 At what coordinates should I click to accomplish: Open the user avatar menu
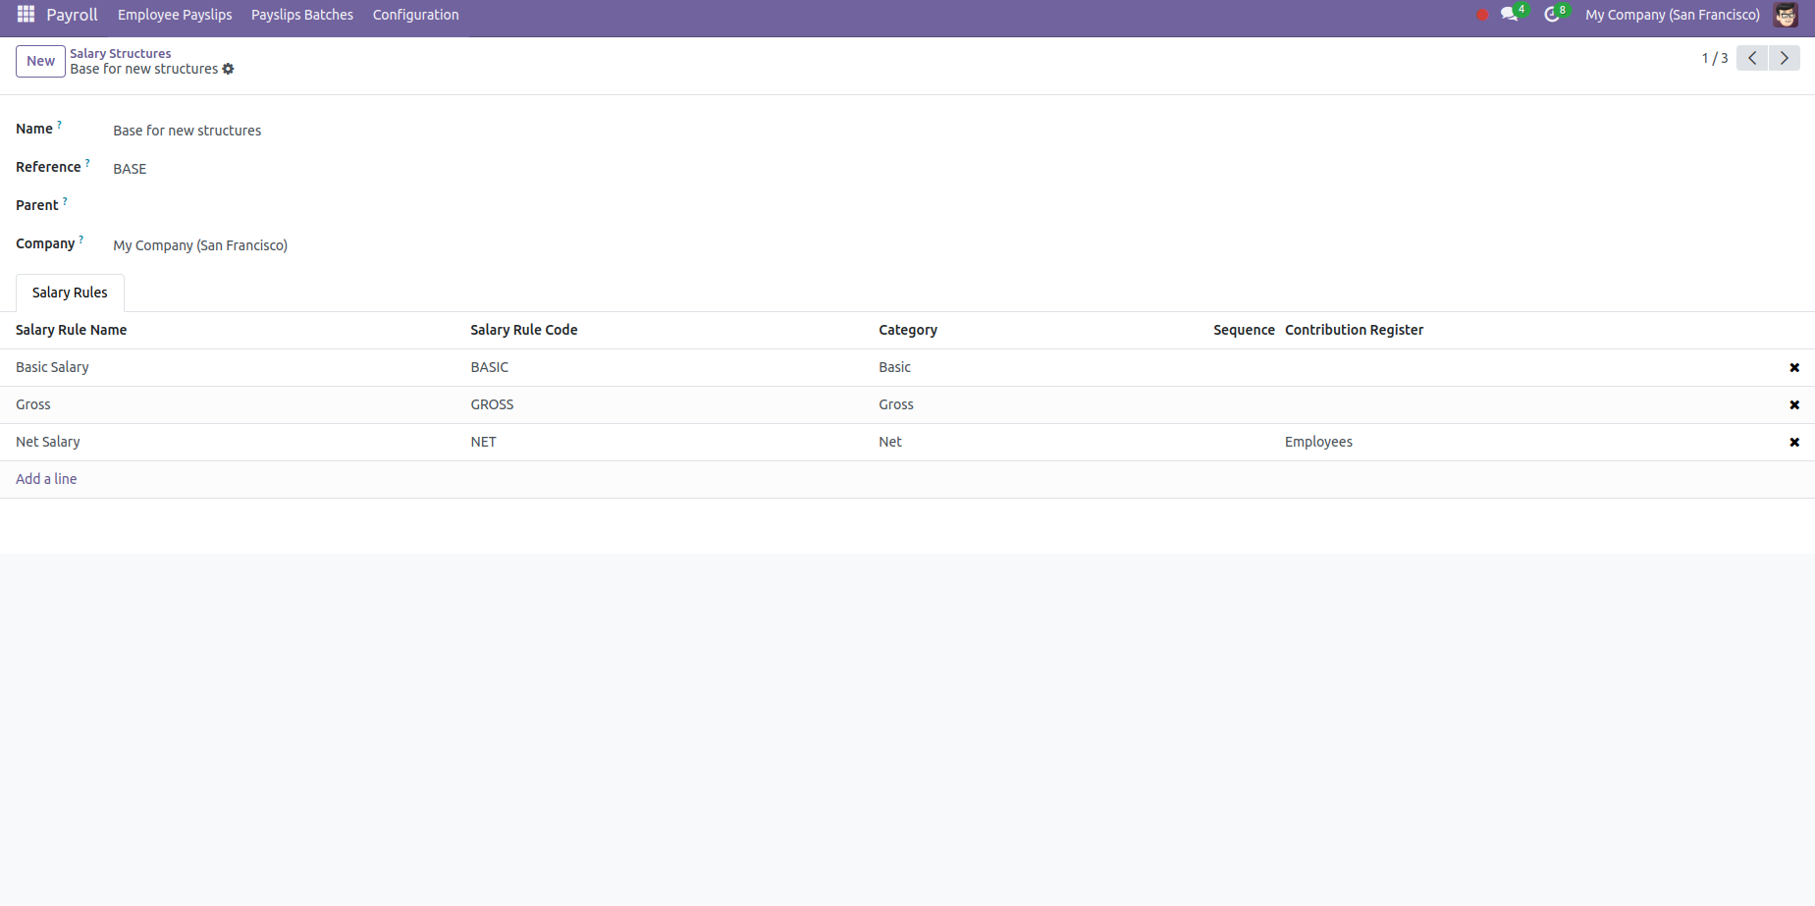(x=1785, y=15)
